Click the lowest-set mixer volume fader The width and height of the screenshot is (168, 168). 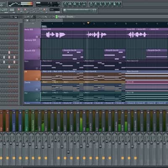pos(68,152)
